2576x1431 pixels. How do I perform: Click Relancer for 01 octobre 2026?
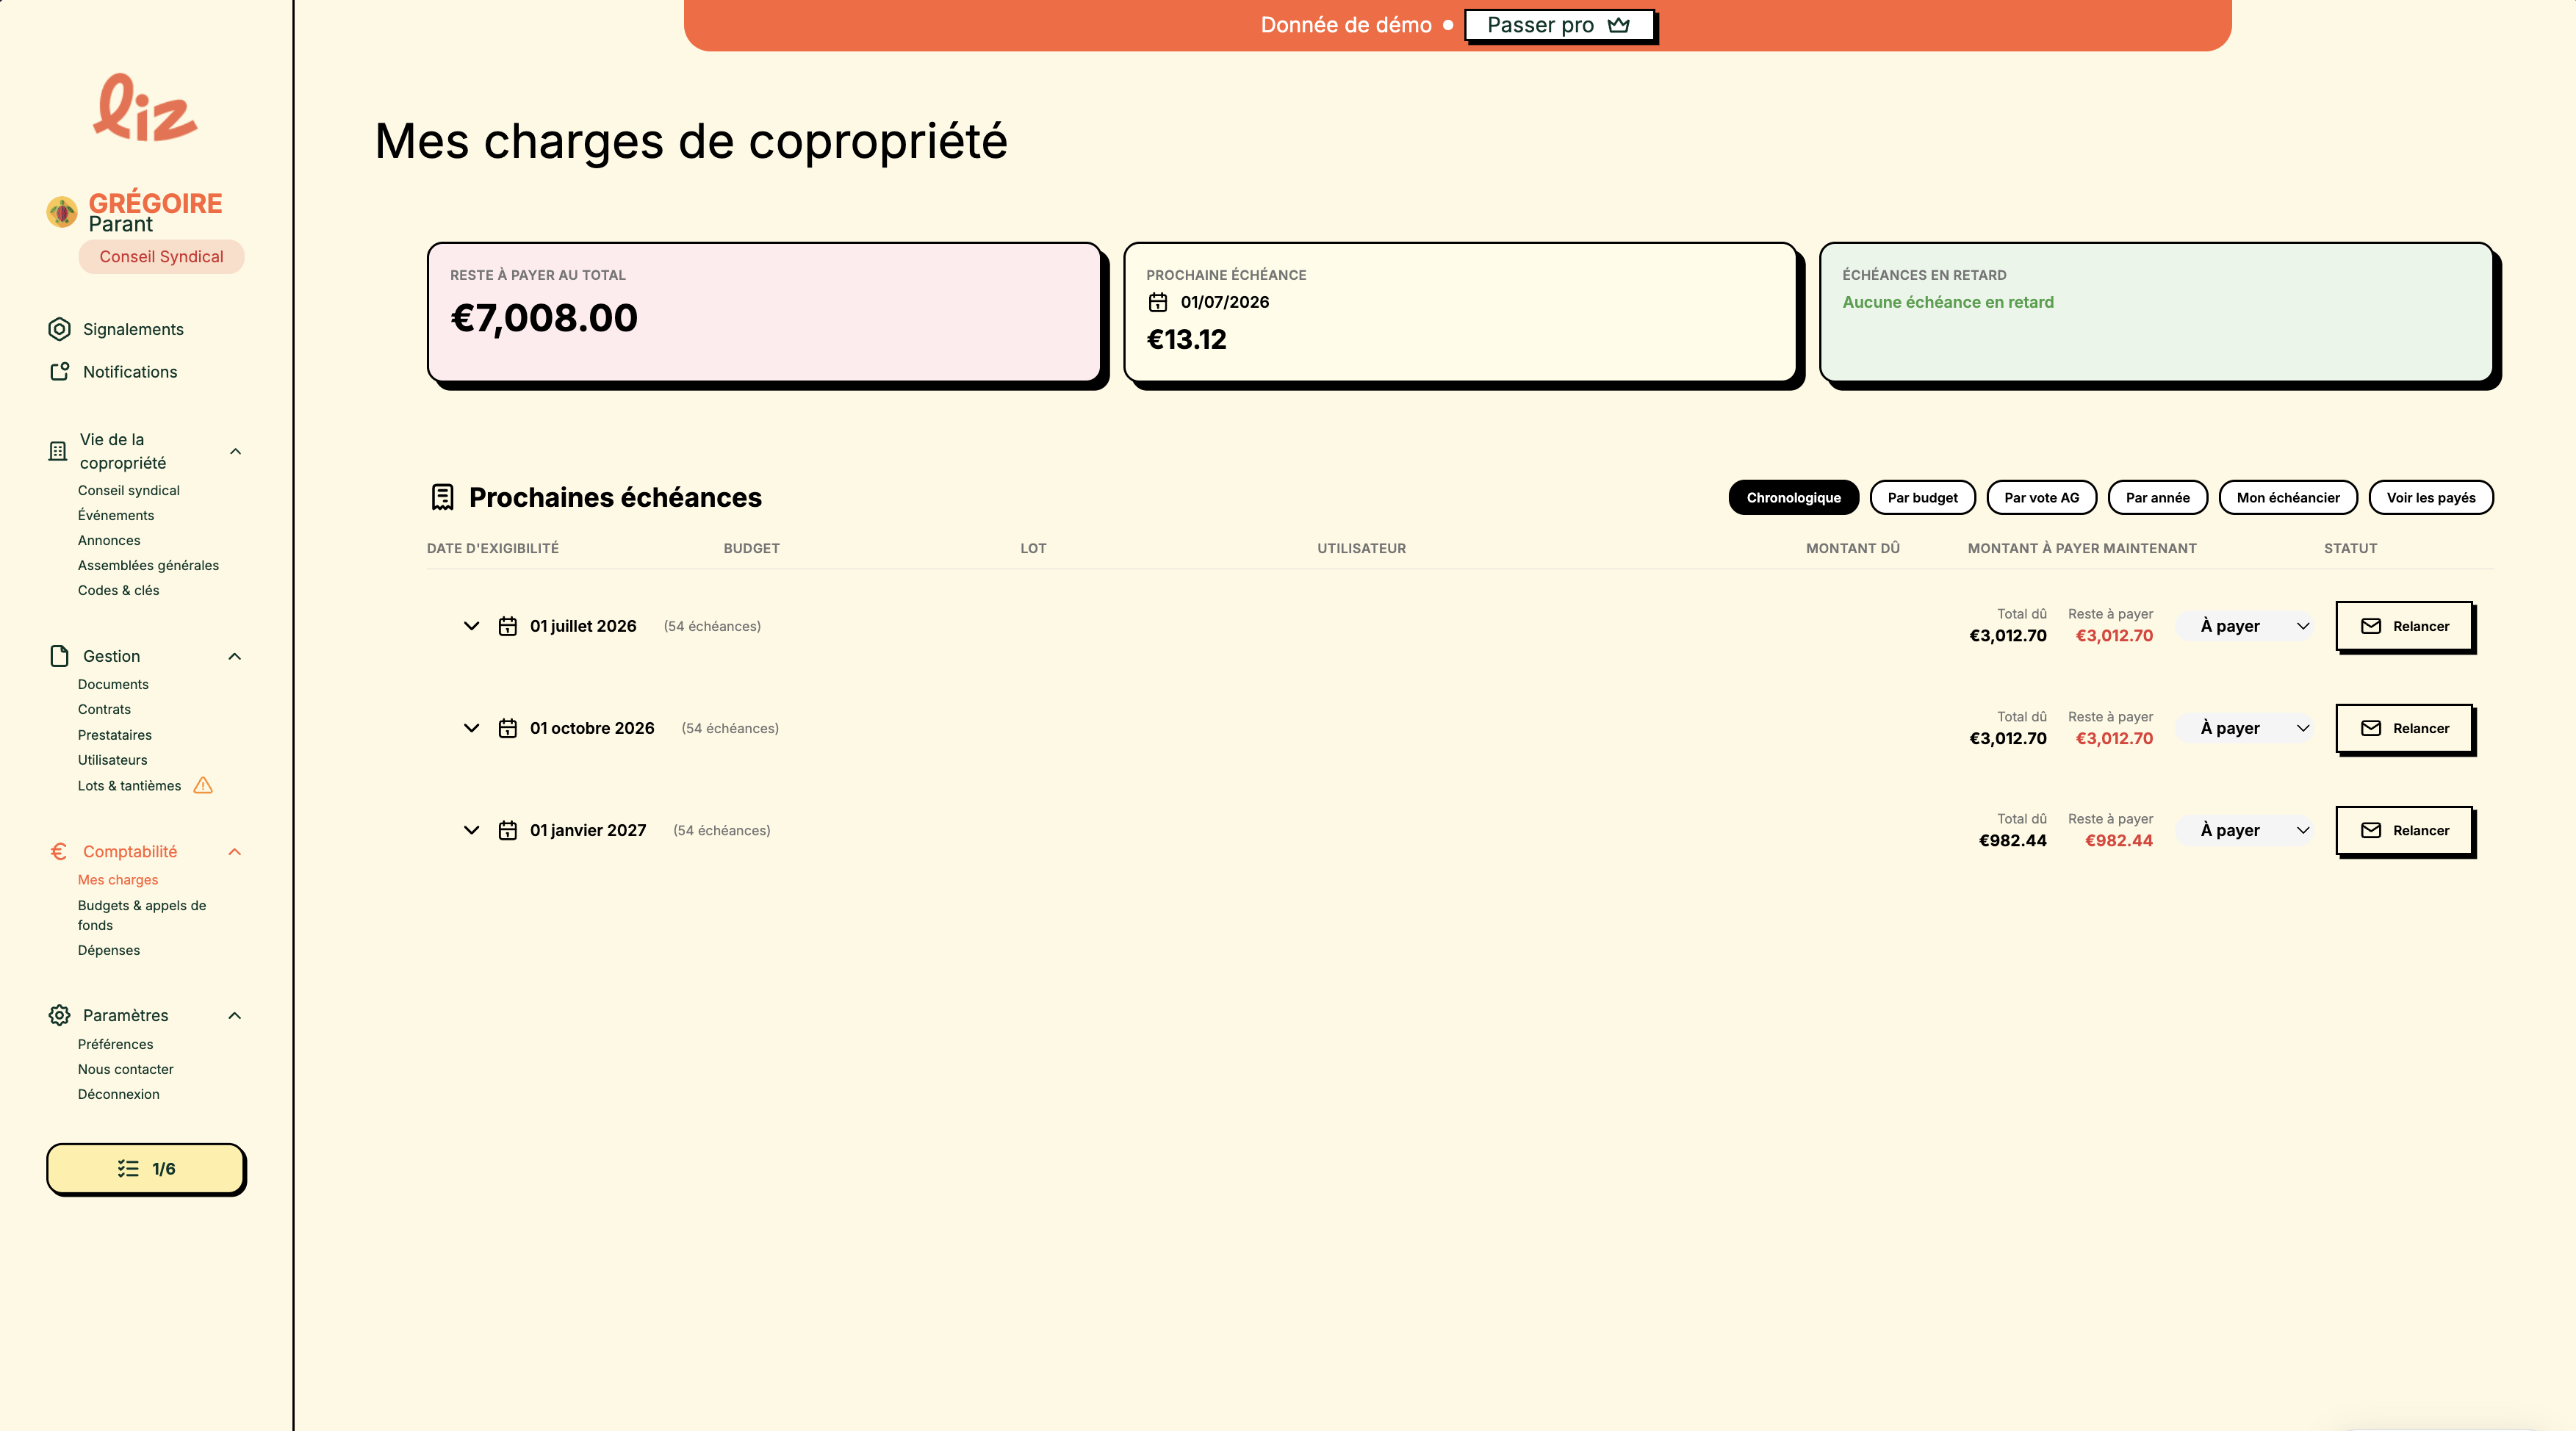point(2404,728)
